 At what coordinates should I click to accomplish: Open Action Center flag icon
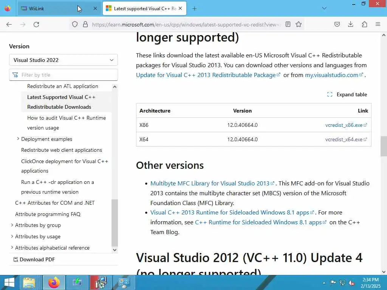[333, 282]
